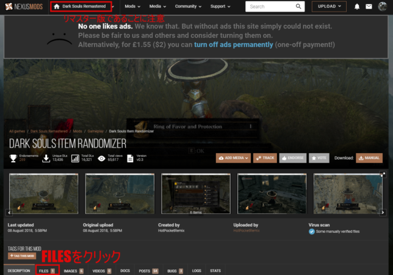Click the VOTE button
Viewport: 393px width, 275px height.
point(319,158)
